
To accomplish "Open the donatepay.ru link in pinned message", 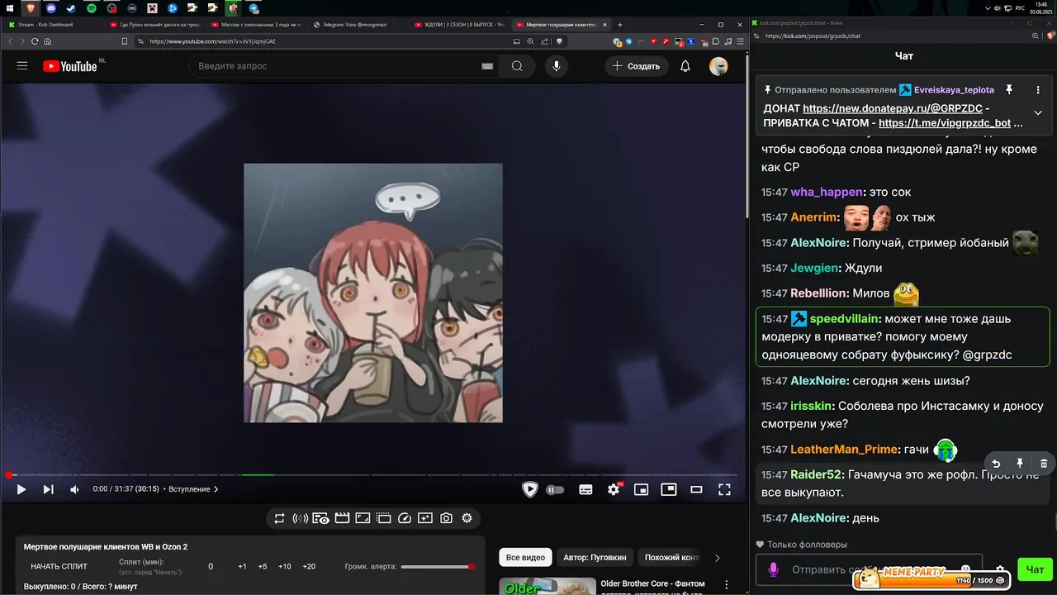I will 893,108.
